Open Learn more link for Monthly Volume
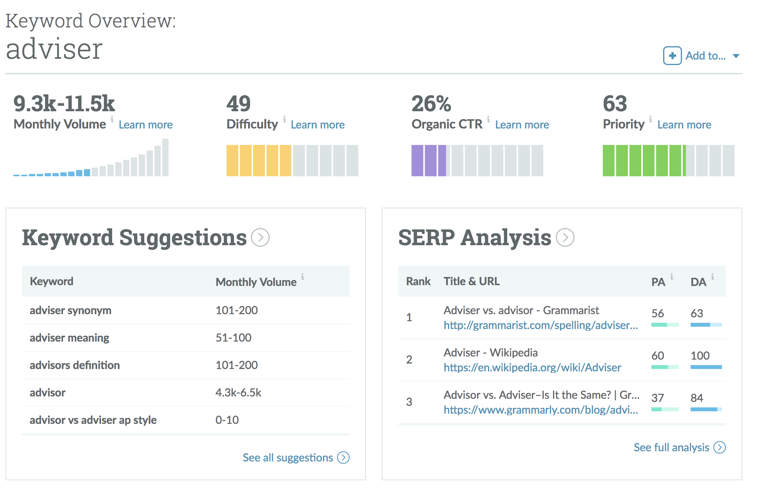Viewport: 758px width, 492px height. coord(145,125)
